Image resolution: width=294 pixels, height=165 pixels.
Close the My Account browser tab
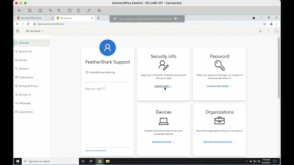(x=92, y=18)
